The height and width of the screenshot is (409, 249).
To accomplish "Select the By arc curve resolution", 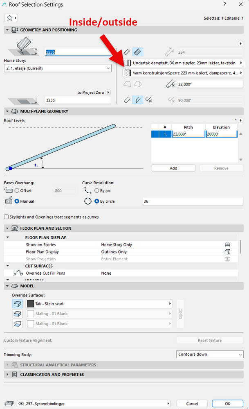I will pyautogui.click(x=96, y=191).
